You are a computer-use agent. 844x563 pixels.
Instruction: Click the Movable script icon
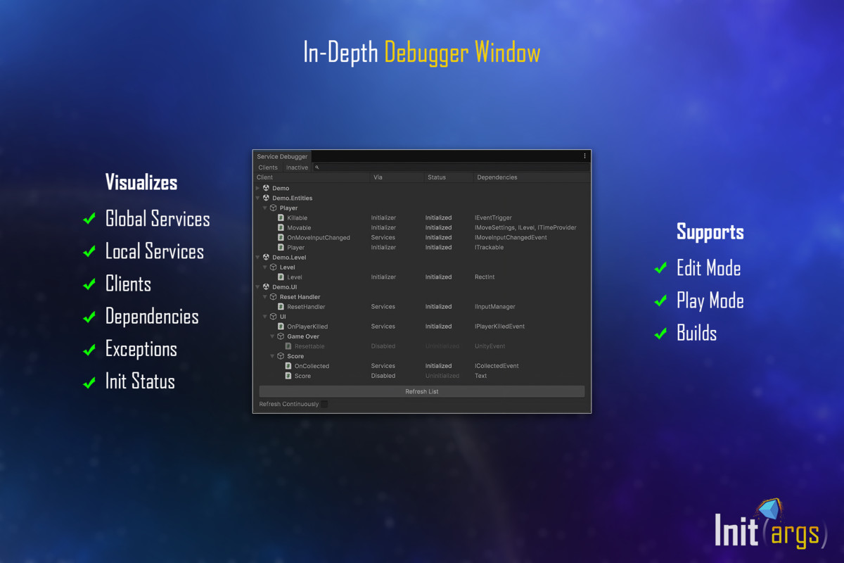[281, 227]
